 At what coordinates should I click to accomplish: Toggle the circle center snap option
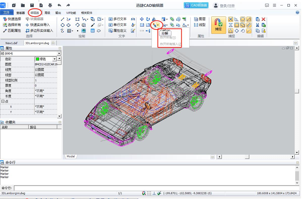243,19
